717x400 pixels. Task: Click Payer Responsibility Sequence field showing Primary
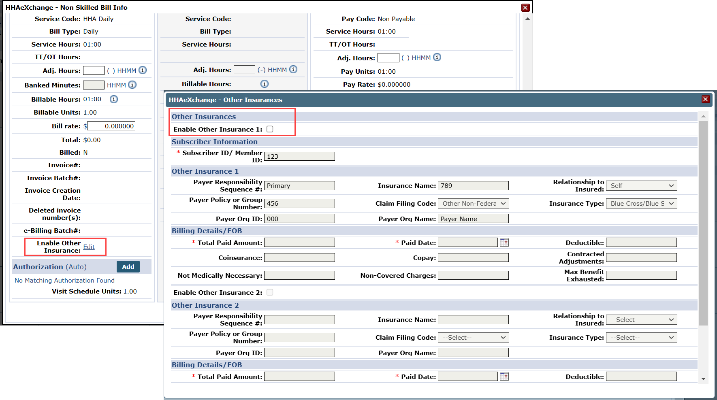299,185
